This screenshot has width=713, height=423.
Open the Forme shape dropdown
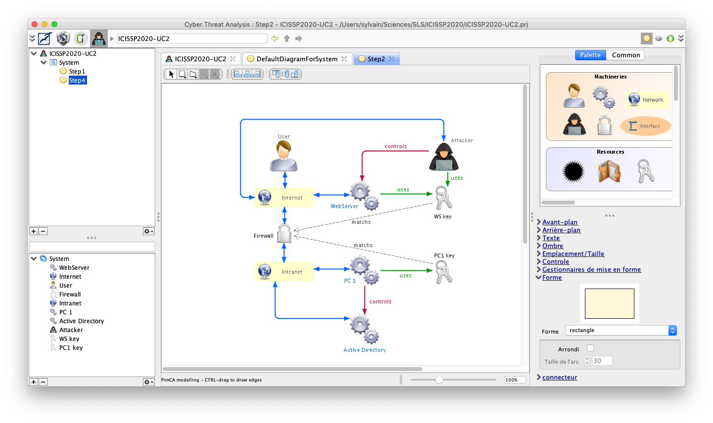[x=621, y=331]
